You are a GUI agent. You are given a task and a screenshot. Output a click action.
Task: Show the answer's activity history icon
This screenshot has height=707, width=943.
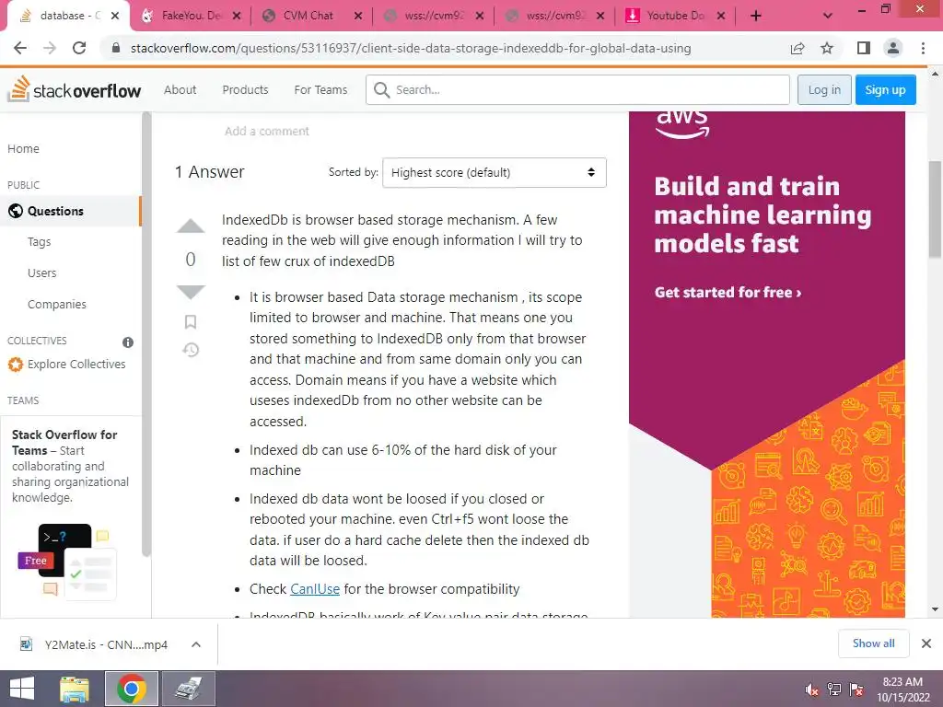[x=191, y=350]
